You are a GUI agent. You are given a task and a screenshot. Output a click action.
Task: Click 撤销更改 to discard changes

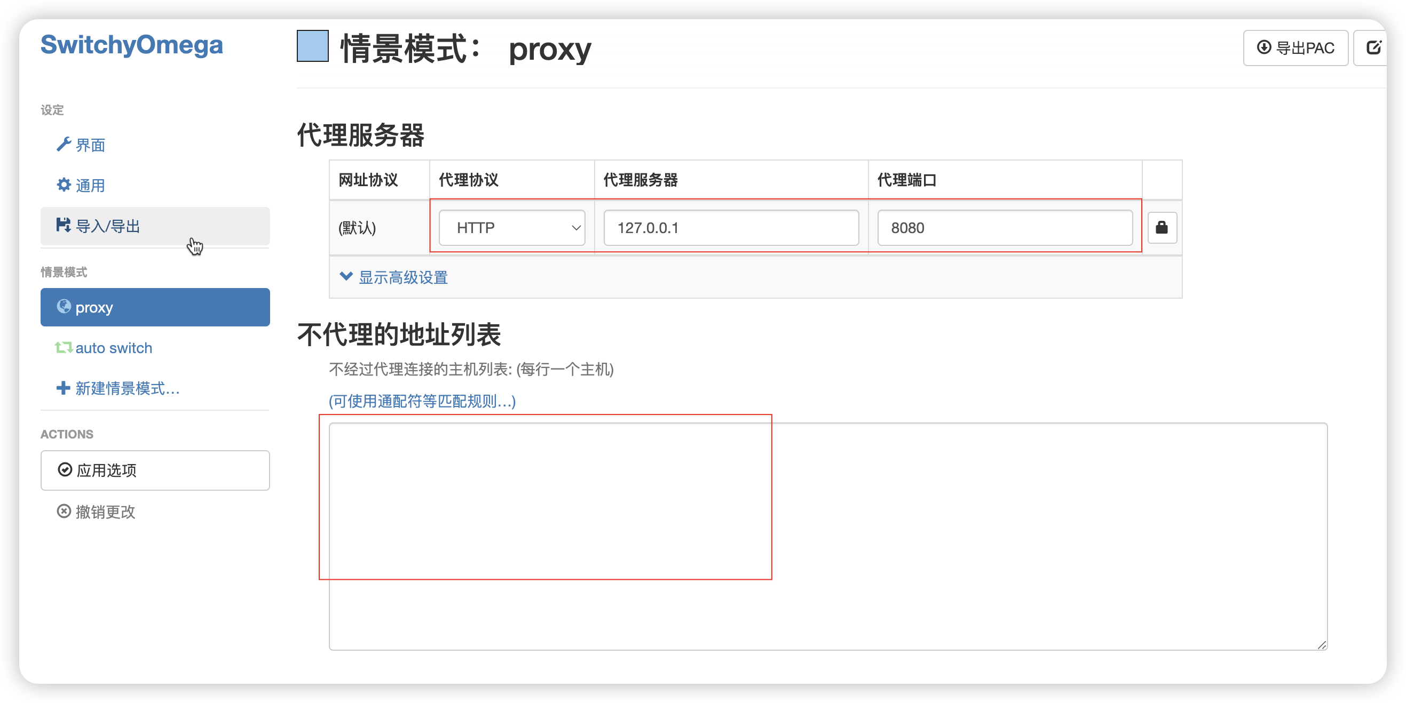(96, 512)
